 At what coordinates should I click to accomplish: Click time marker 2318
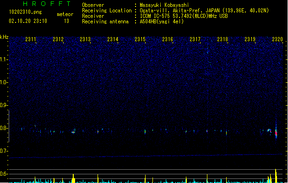(x=223, y=39)
